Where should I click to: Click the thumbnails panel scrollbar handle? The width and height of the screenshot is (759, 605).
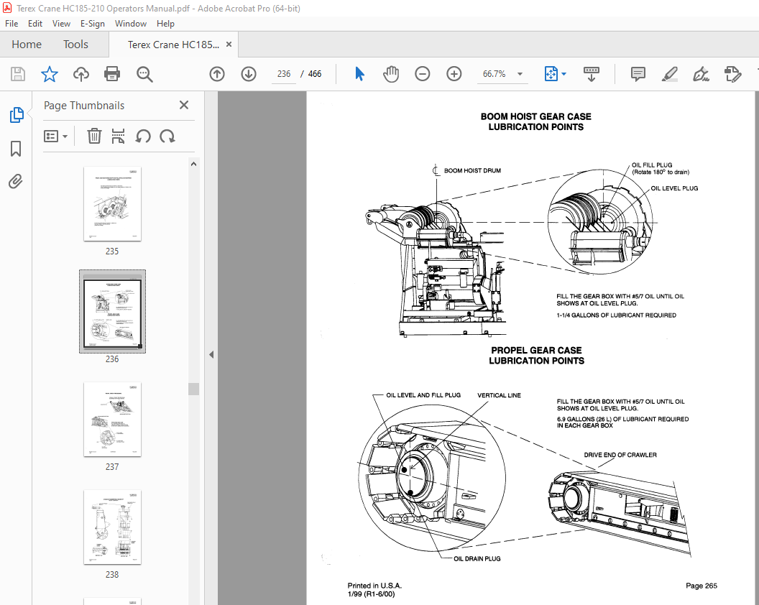coord(193,389)
